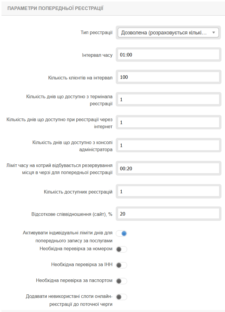Focus the Кількість клієнтів на інтервал field
The width and height of the screenshot is (225, 312).
click(168, 77)
